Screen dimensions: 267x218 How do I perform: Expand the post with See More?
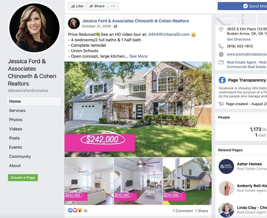coord(138,56)
